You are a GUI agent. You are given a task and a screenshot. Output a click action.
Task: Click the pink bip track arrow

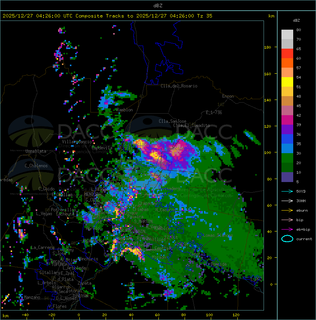click(x=287, y=220)
